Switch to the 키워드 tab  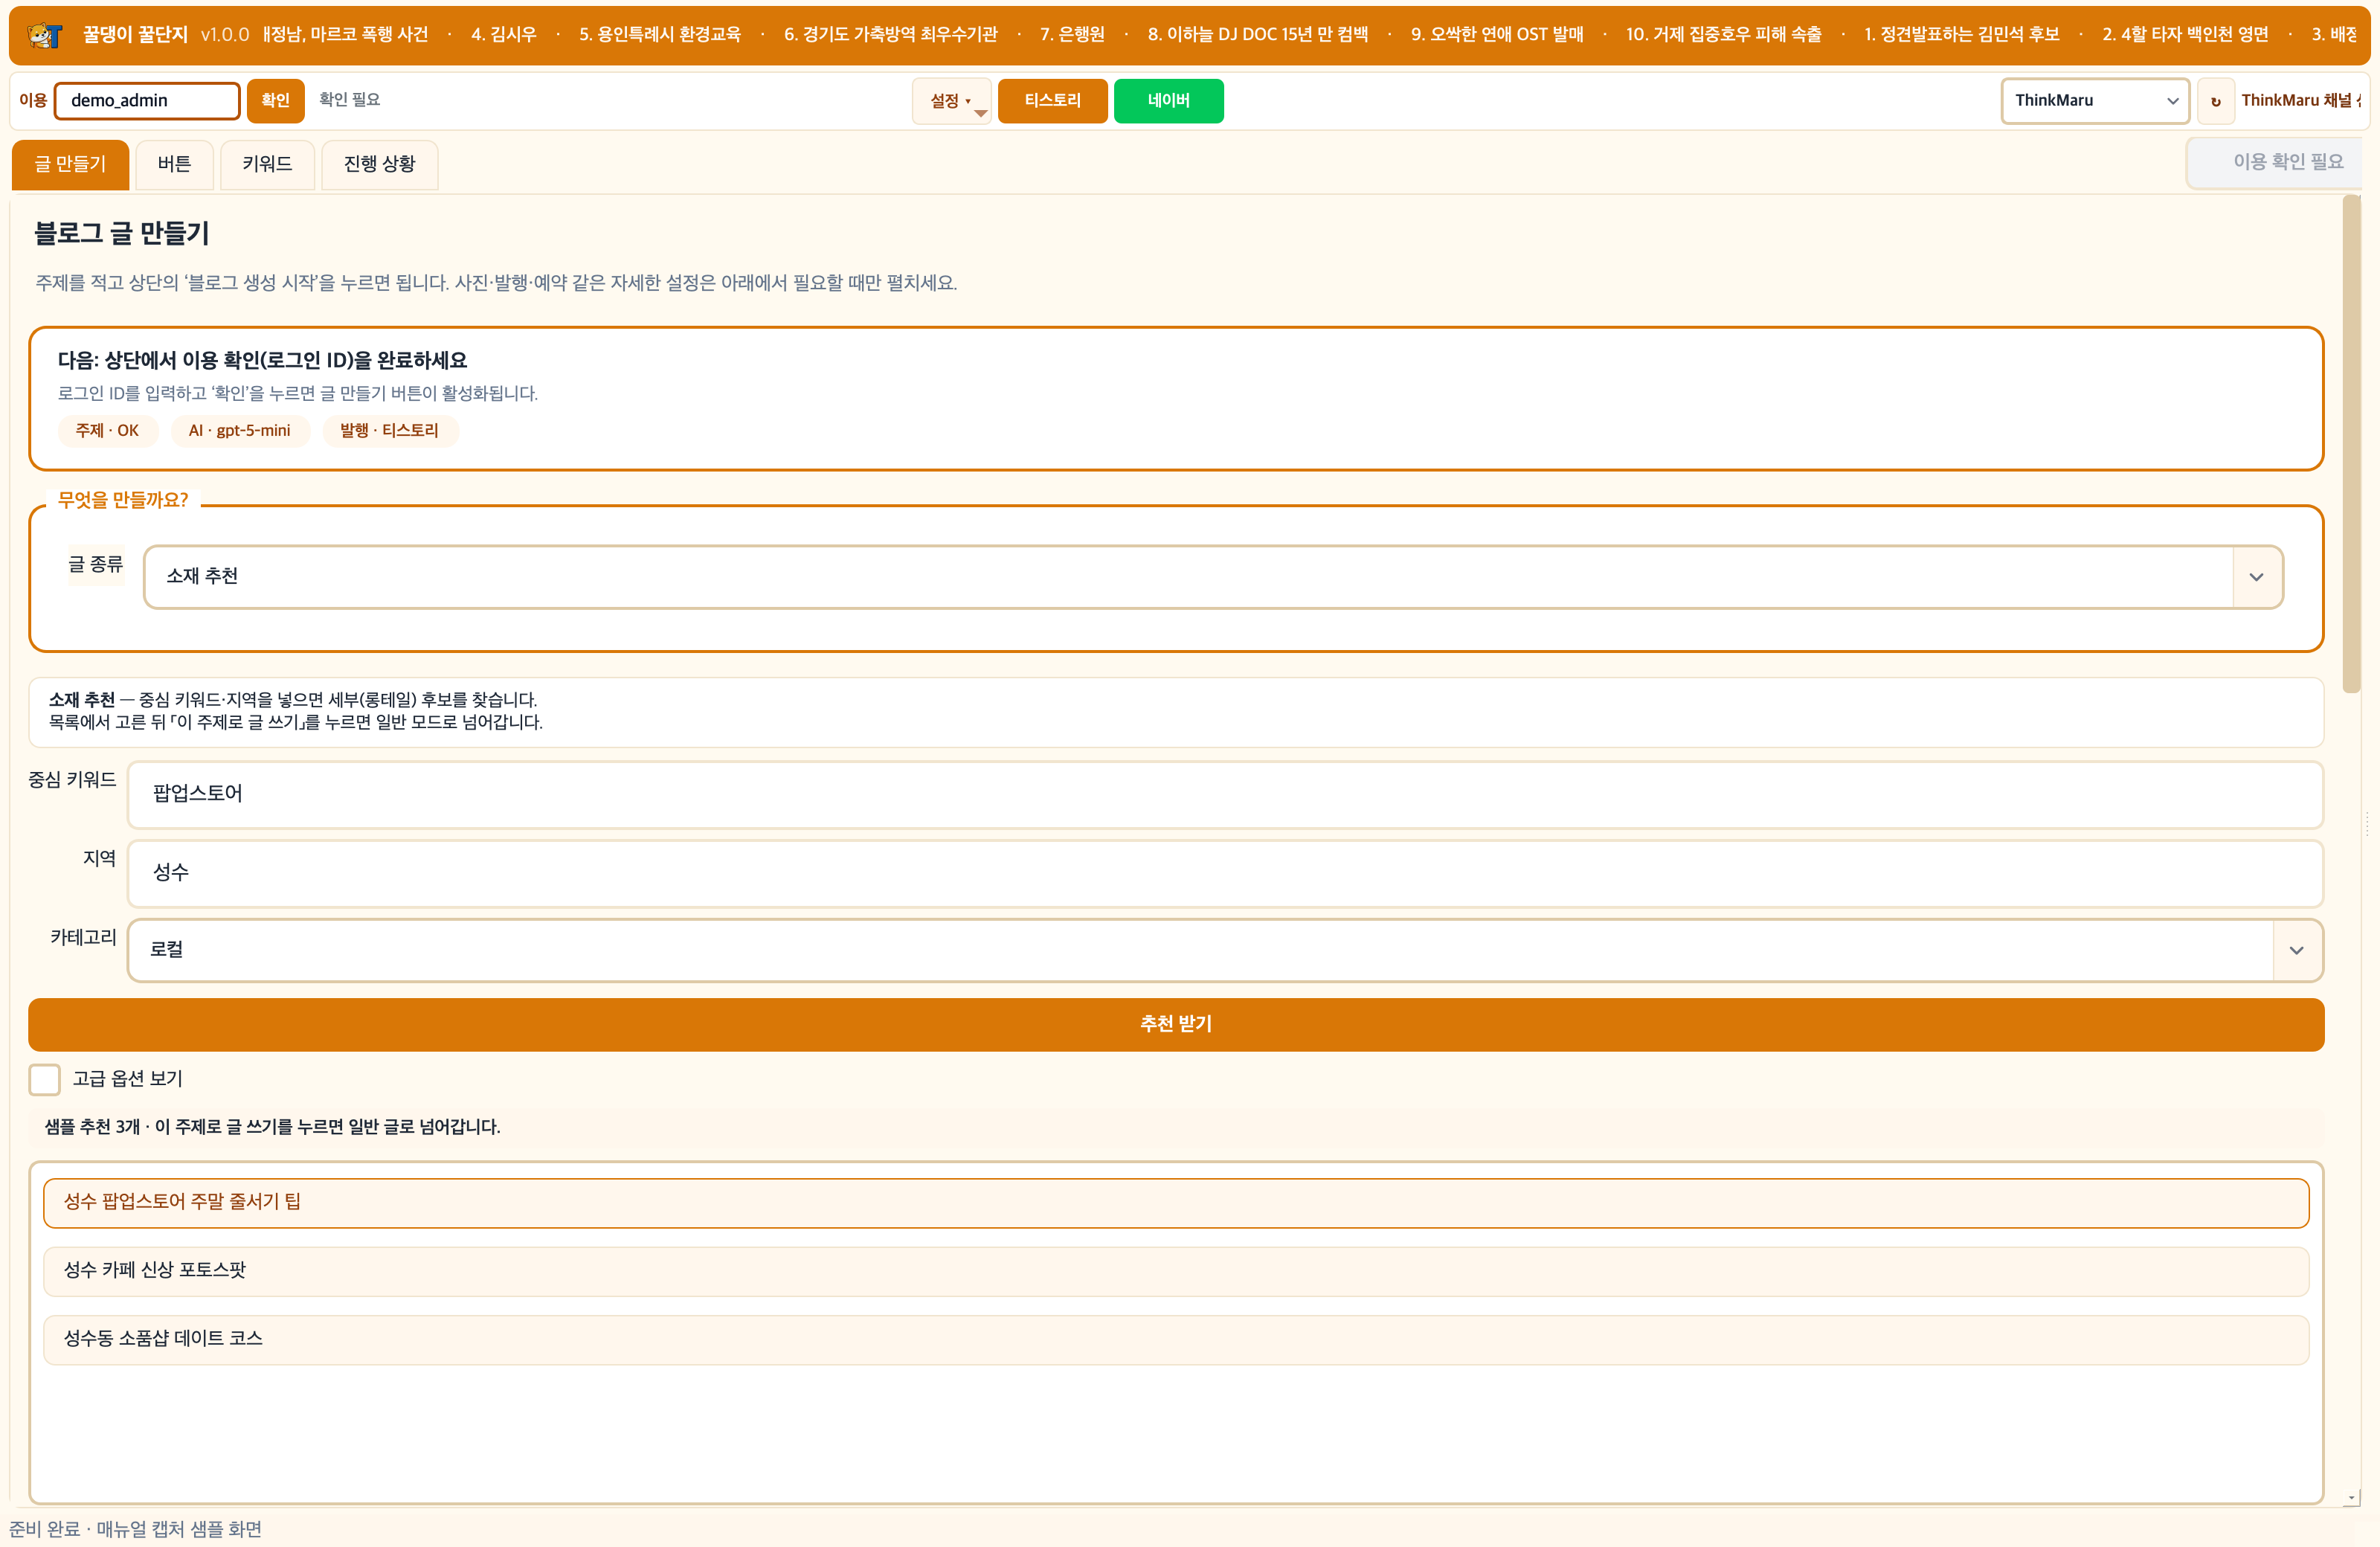[267, 164]
